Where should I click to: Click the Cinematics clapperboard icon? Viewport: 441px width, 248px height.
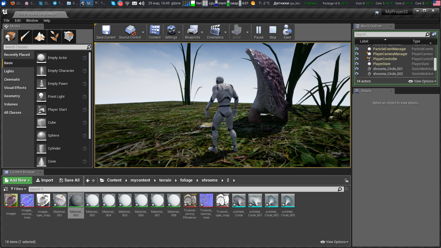tap(215, 30)
